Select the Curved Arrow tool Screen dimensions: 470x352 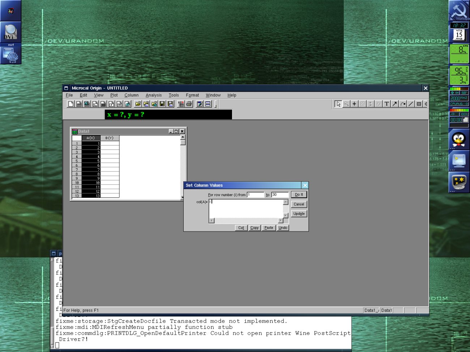click(403, 104)
